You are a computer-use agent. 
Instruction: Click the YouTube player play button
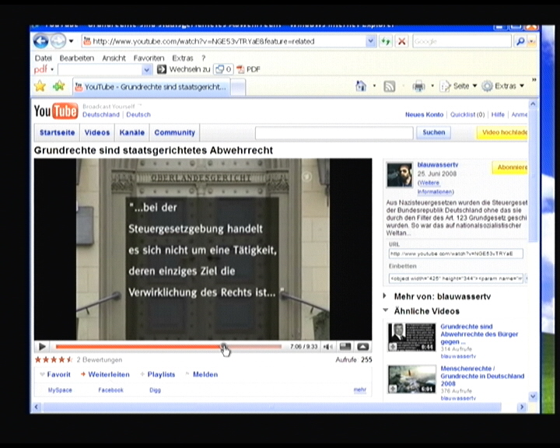point(42,347)
